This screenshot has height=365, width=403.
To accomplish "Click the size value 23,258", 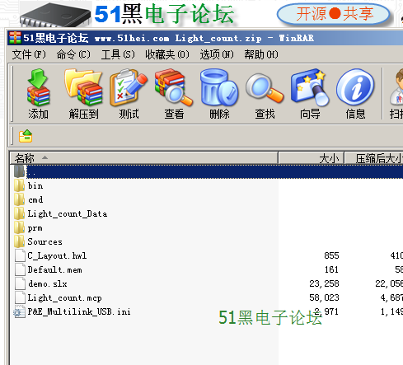I will 324,283.
